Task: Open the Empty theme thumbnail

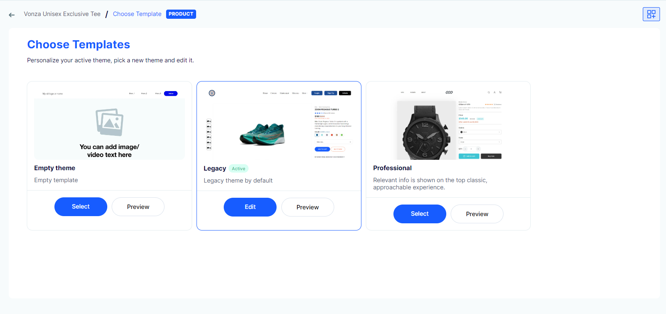Action: tap(109, 124)
